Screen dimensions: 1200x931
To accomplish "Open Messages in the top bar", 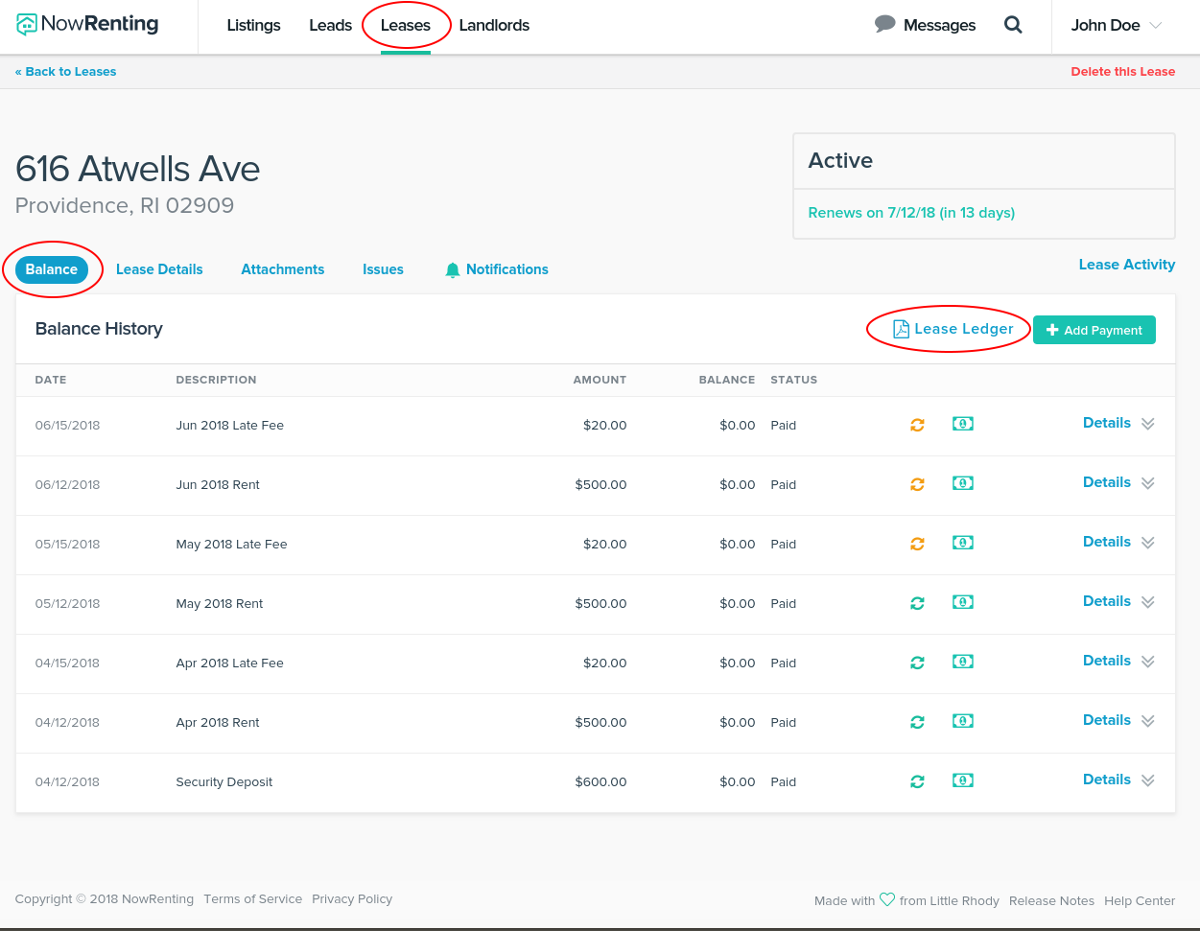I will [x=926, y=25].
